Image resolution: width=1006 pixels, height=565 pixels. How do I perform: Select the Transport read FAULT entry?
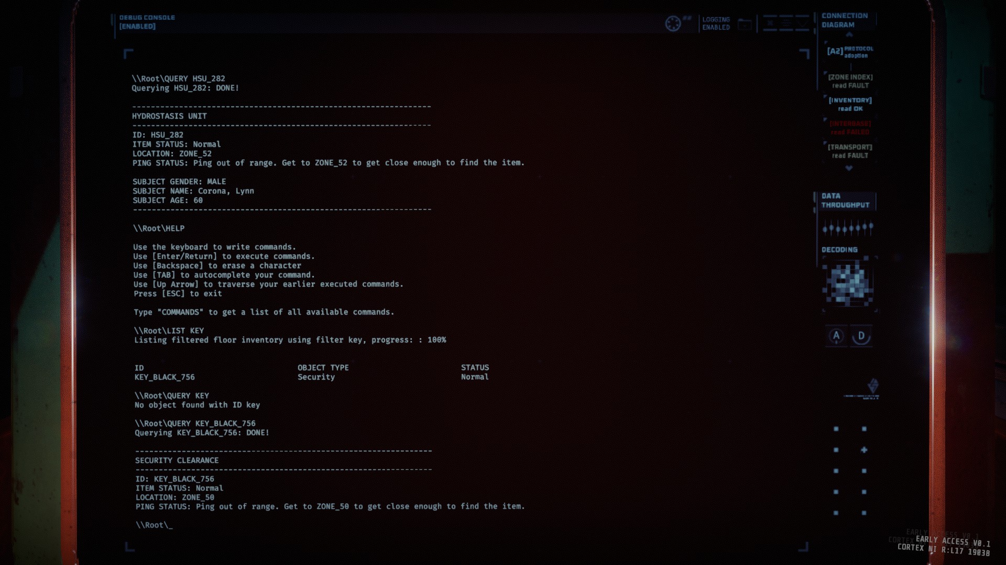tap(850, 151)
